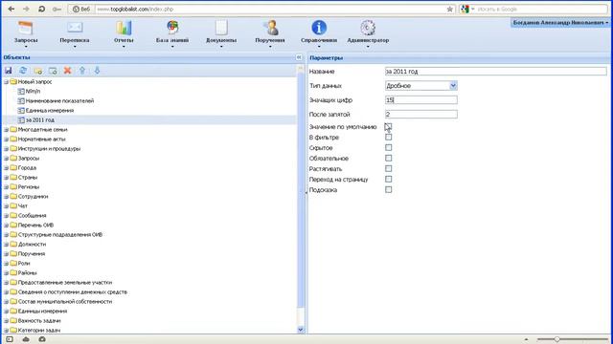
Task: Select Структурные подразделения ОИВ folder
Action: (60, 235)
